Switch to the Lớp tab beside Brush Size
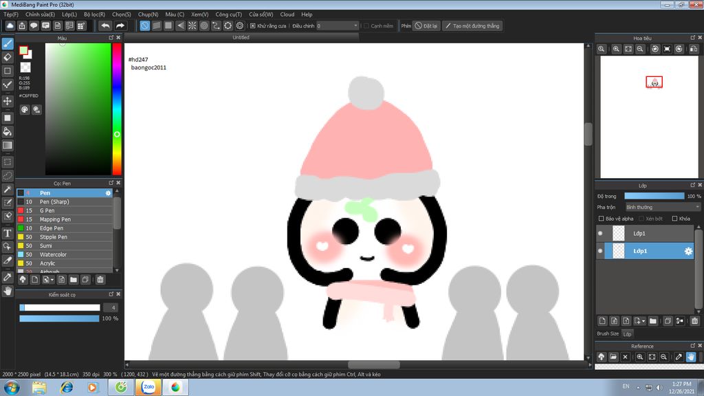Viewport: 704px width, 396px height. pyautogui.click(x=627, y=334)
